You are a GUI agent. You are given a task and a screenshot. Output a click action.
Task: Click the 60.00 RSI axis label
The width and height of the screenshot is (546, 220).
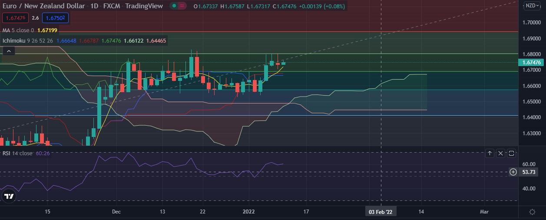[x=529, y=164]
